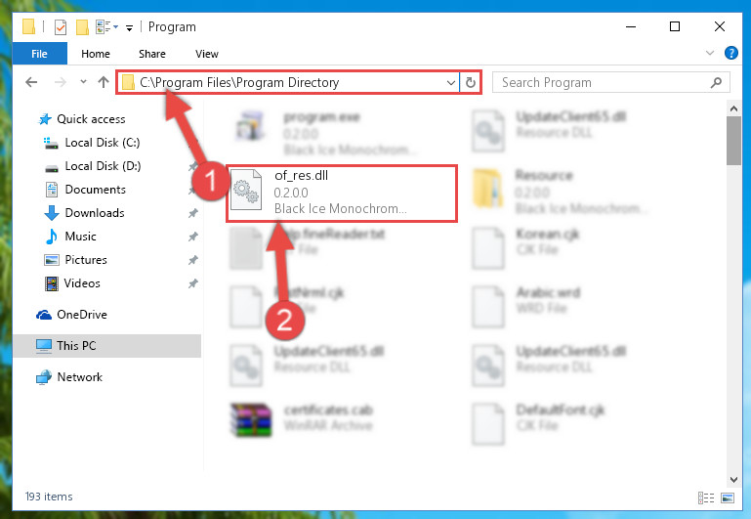751x519 pixels.
Task: Click New folder icon in title bar
Action: coord(82,27)
